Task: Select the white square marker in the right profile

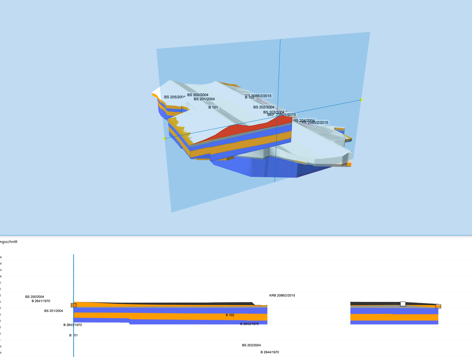Action: tap(403, 304)
